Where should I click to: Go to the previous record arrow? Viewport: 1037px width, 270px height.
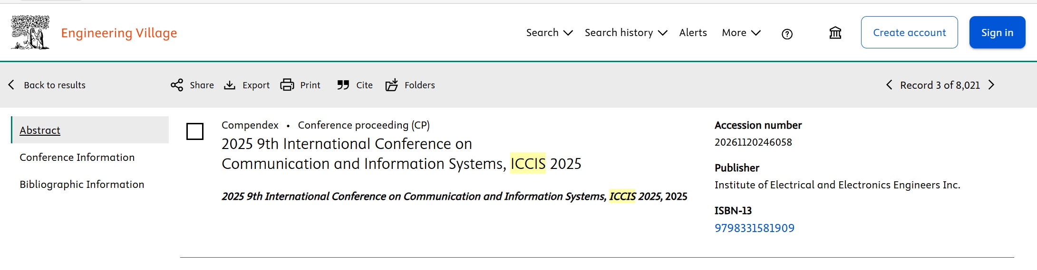click(x=889, y=85)
